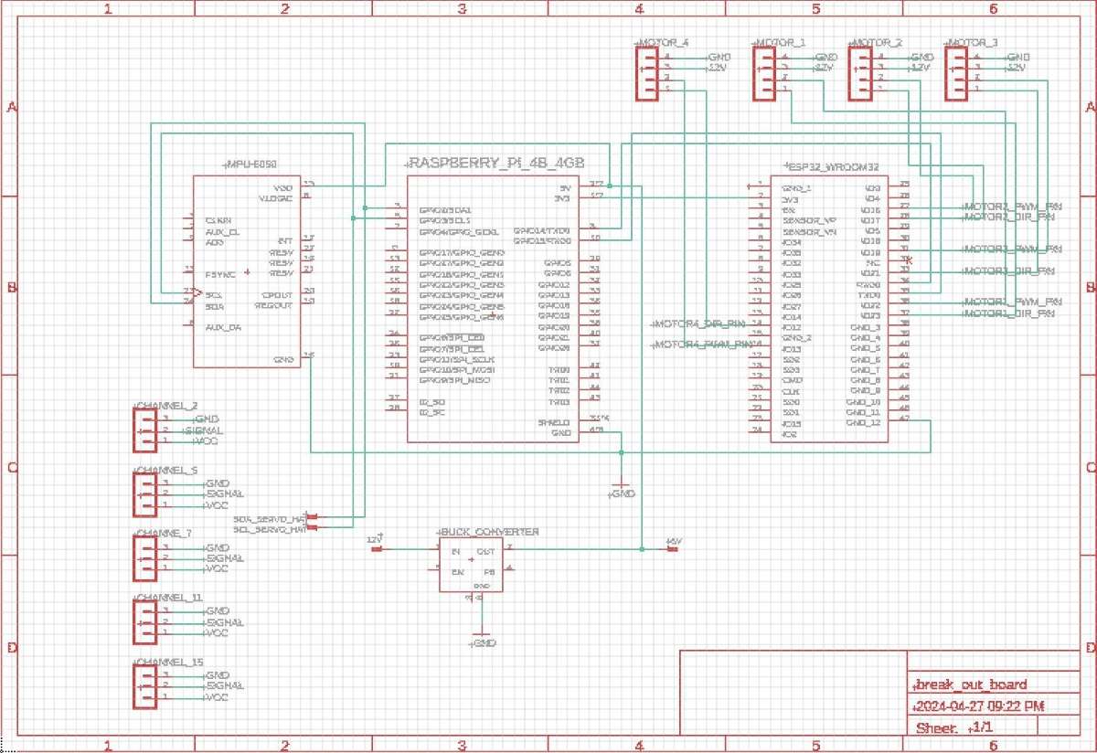The image size is (1097, 753).
Task: Click the Sheet 1/1 field in title block
Action: tap(956, 728)
